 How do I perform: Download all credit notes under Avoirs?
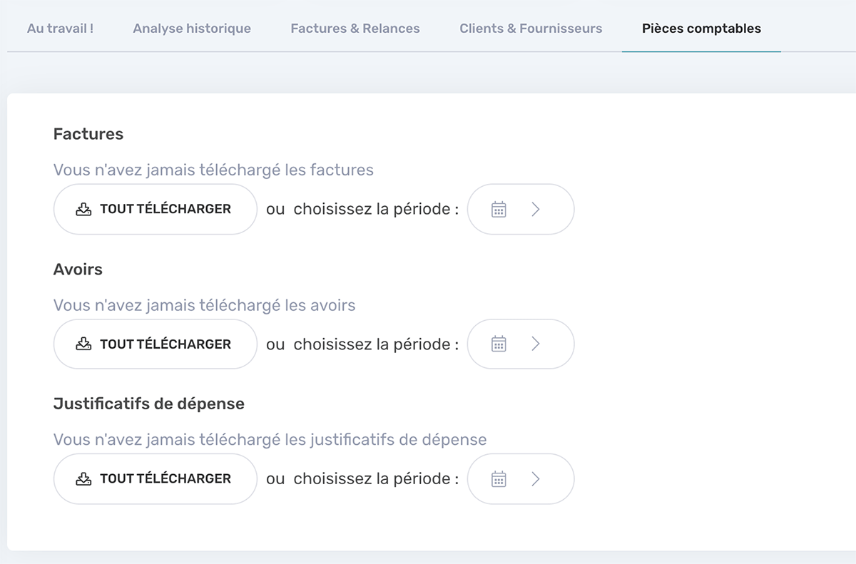(155, 344)
